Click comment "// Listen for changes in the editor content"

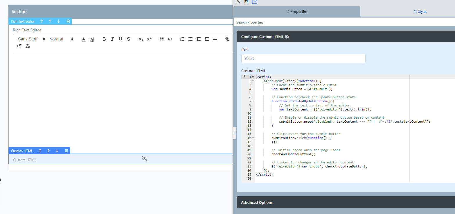pos(312,162)
